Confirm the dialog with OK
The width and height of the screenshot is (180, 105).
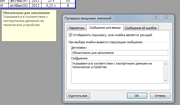[137, 96]
